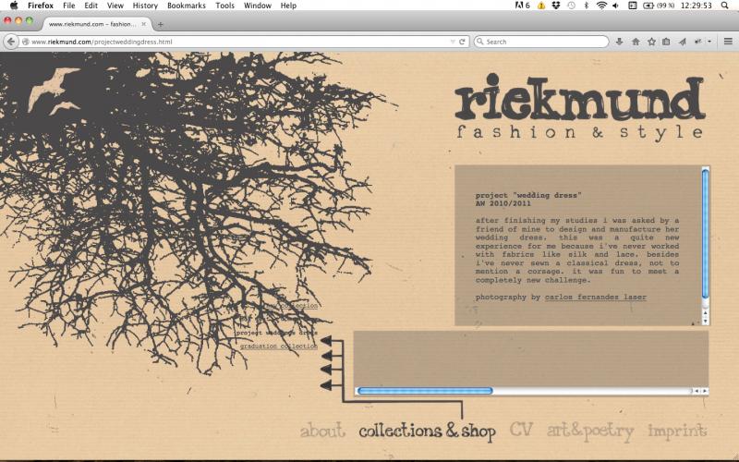Navigate to the about page
Viewport: 739px width, 462px height.
[x=322, y=431]
